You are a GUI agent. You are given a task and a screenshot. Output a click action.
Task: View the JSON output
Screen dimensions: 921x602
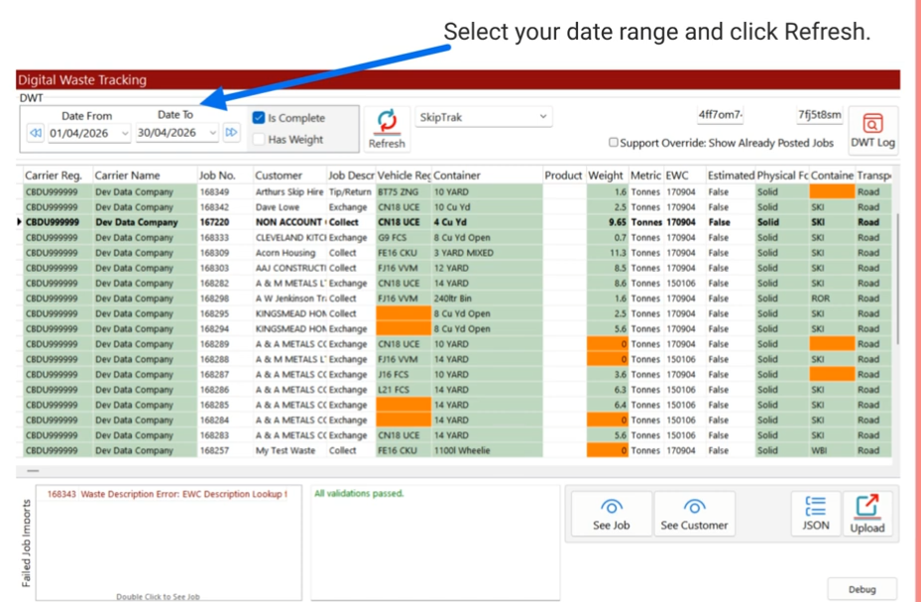tap(815, 514)
